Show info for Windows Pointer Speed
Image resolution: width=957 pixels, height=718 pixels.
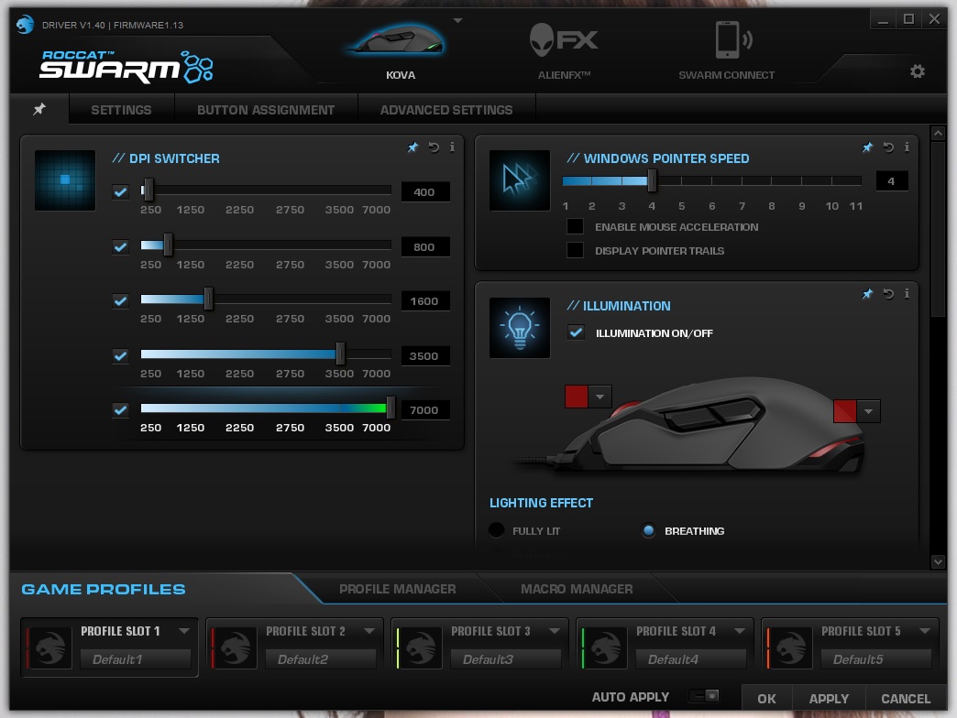907,147
